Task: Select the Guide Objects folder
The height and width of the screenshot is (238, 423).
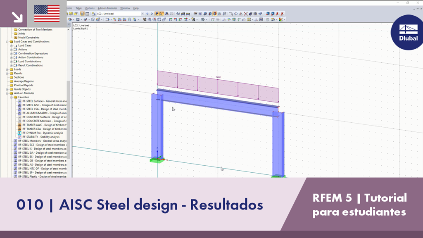Action: [22, 89]
